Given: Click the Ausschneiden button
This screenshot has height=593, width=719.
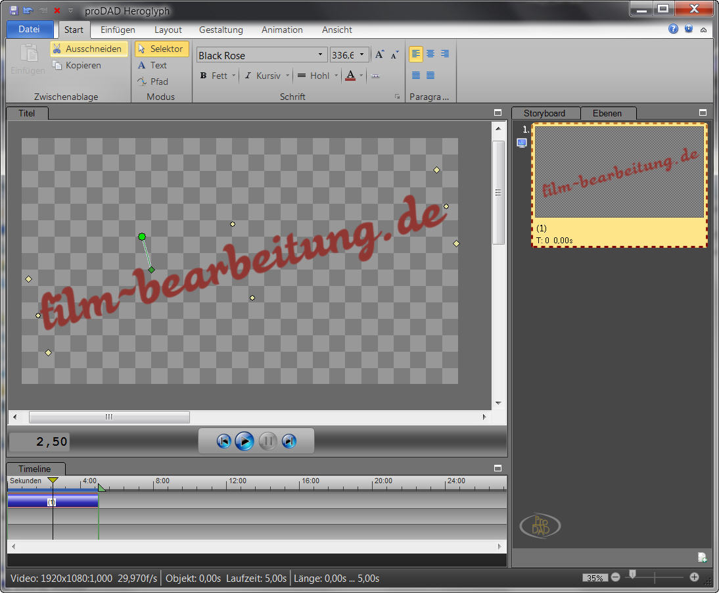Looking at the screenshot, I should (88, 49).
